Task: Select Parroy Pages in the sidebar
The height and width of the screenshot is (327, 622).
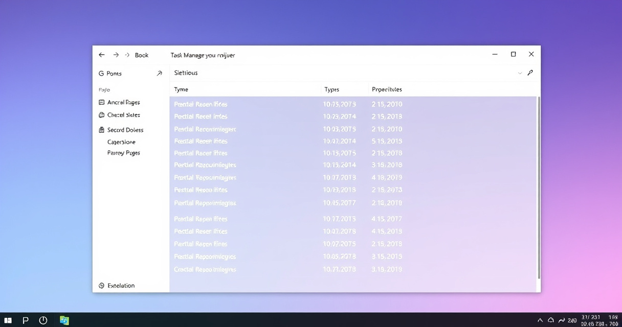Action: 123,153
